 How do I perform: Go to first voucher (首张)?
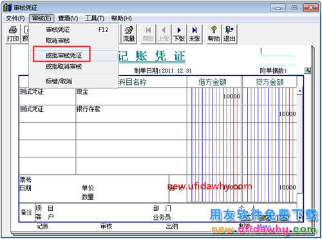(148, 34)
